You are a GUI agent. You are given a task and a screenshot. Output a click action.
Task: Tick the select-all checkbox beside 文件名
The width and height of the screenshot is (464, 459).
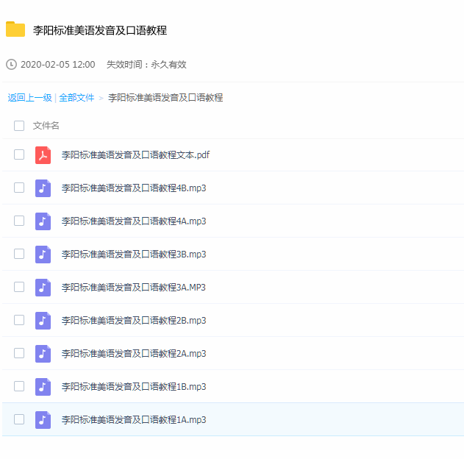19,126
